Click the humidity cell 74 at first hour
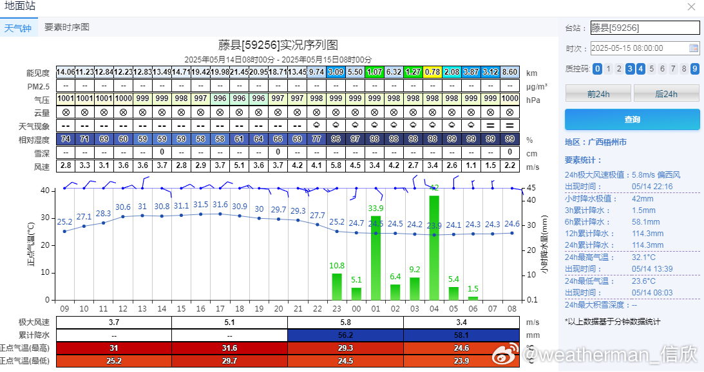This screenshot has height=372, width=704. click(66, 139)
